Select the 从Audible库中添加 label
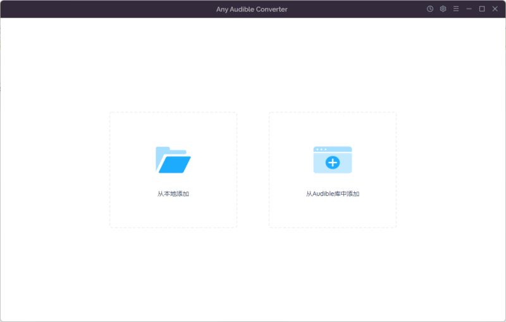This screenshot has height=322, width=506. [333, 194]
